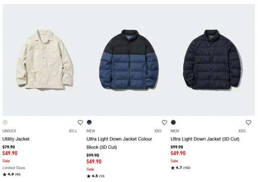Click heart icon for Colour Block down jacket
The image size is (258, 182).
[x=164, y=122]
